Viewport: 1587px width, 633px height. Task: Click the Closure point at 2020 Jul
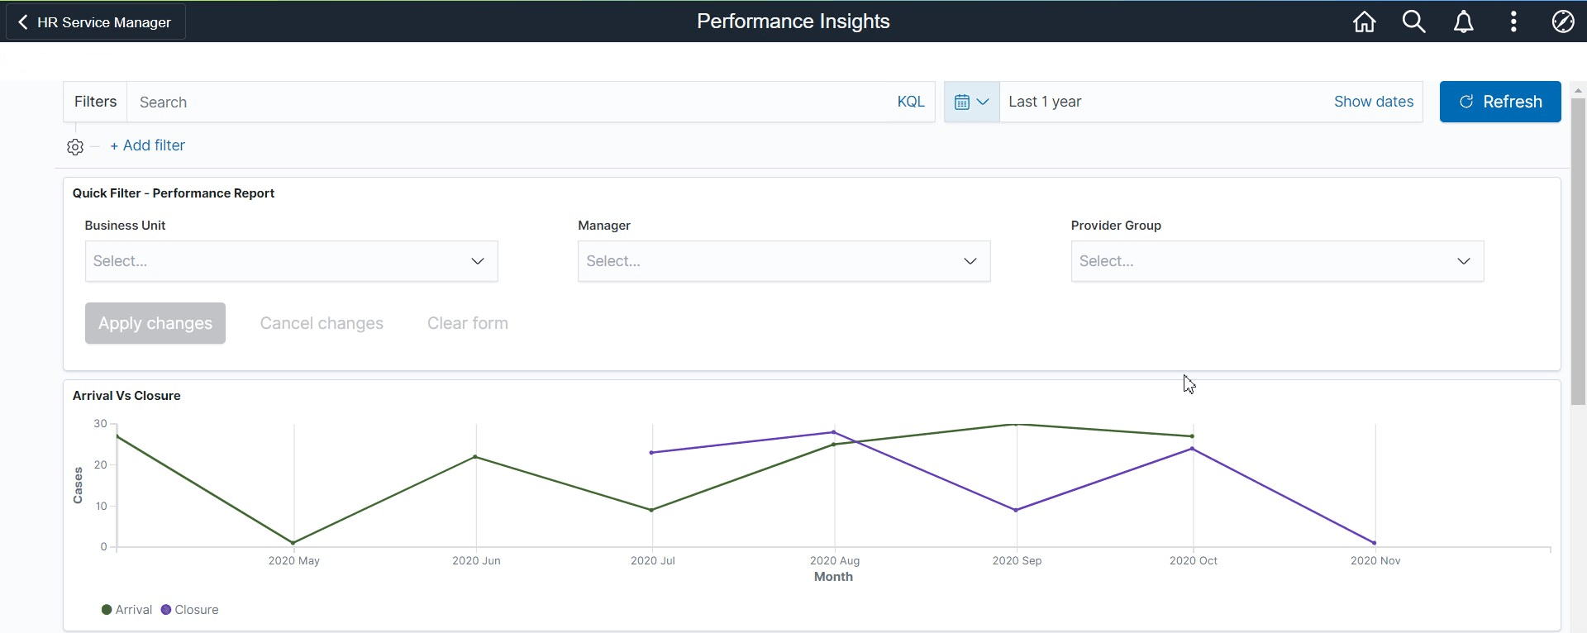tap(651, 452)
